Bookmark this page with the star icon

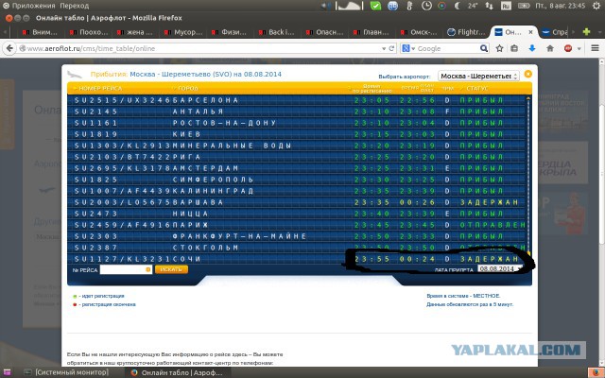point(499,48)
